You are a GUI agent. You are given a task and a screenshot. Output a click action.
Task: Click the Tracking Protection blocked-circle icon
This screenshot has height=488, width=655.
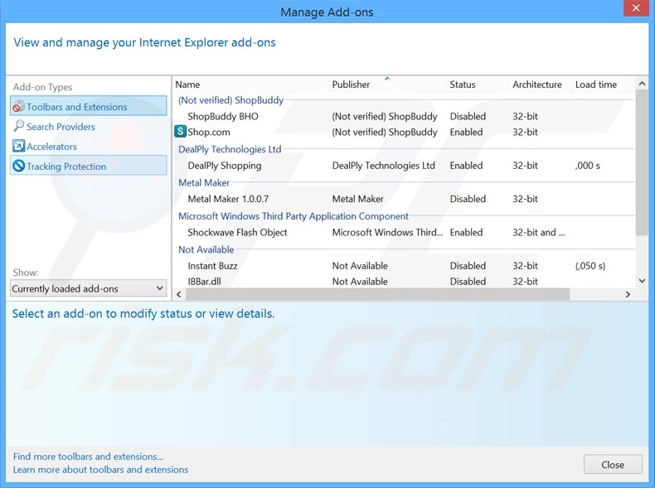click(x=18, y=167)
